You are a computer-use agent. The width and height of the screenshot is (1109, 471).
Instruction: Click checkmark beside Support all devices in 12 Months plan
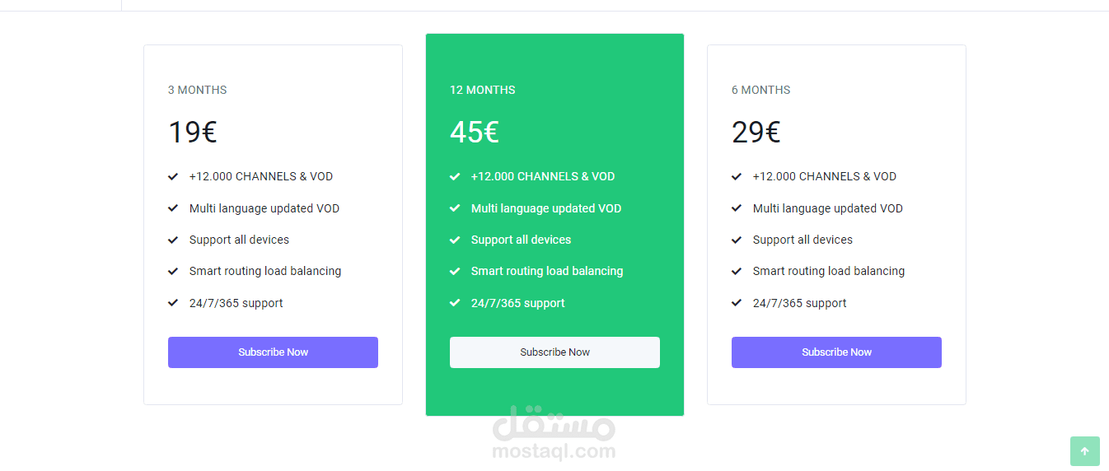[x=455, y=240]
